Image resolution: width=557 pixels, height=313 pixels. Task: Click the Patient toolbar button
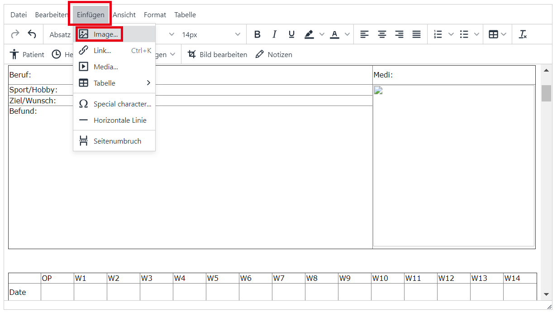point(27,54)
